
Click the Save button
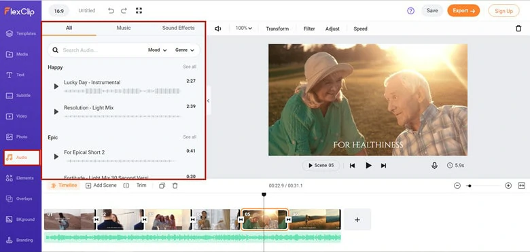pos(432,11)
